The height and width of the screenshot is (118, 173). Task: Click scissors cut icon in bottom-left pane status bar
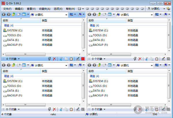(x=61, y=109)
